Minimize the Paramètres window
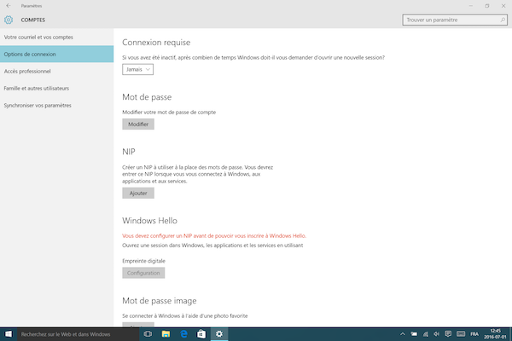The width and height of the screenshot is (512, 341). click(470, 6)
